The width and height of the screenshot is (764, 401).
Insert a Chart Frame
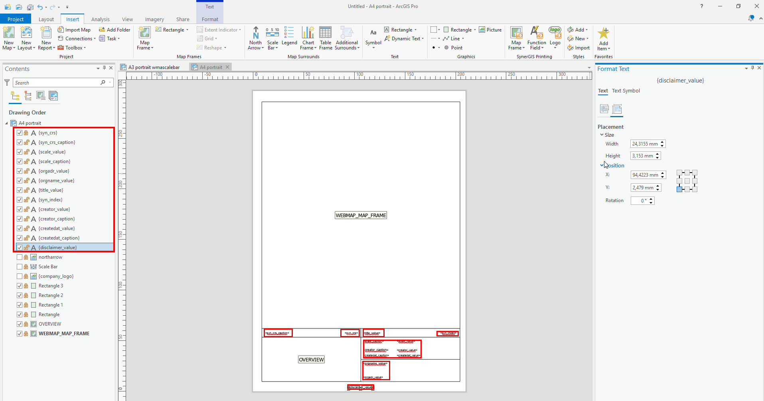click(308, 38)
